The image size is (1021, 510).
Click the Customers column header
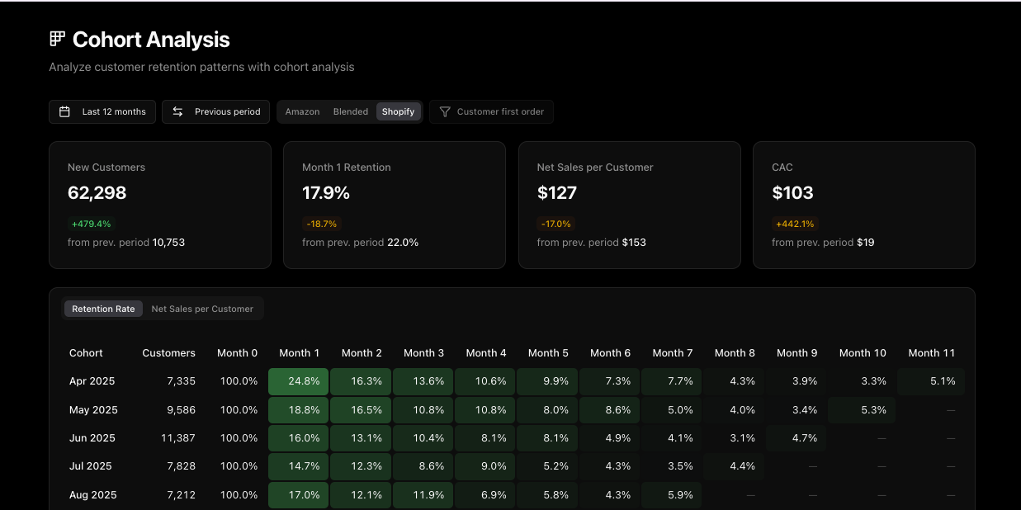[x=168, y=352]
